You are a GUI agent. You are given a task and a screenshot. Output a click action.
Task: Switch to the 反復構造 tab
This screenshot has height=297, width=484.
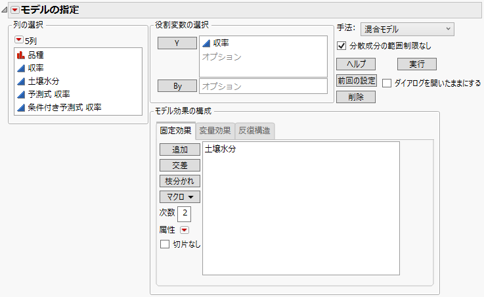click(x=254, y=131)
